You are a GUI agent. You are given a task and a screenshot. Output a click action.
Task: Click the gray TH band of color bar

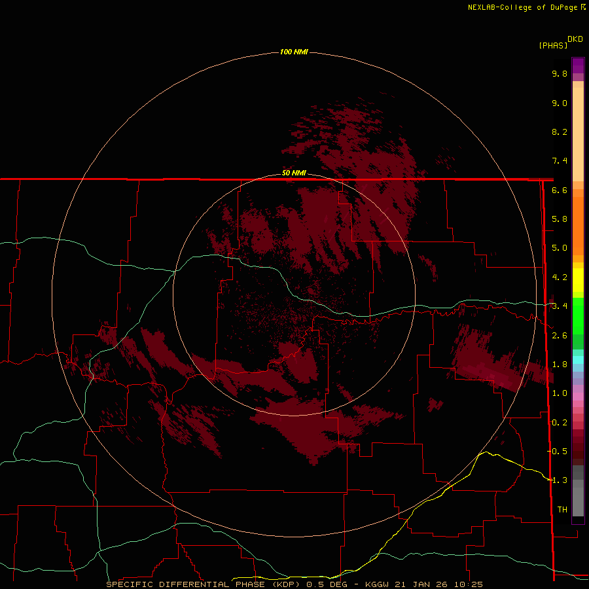click(x=578, y=501)
